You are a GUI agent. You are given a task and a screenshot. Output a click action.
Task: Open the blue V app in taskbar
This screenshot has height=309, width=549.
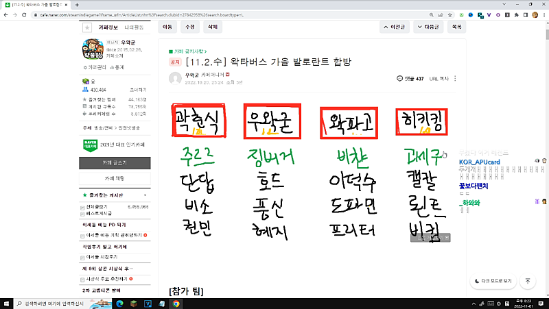pos(148,304)
